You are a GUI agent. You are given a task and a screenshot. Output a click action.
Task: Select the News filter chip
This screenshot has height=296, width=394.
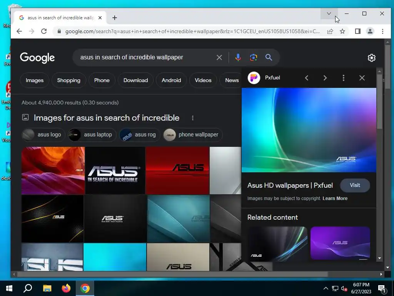point(232,80)
